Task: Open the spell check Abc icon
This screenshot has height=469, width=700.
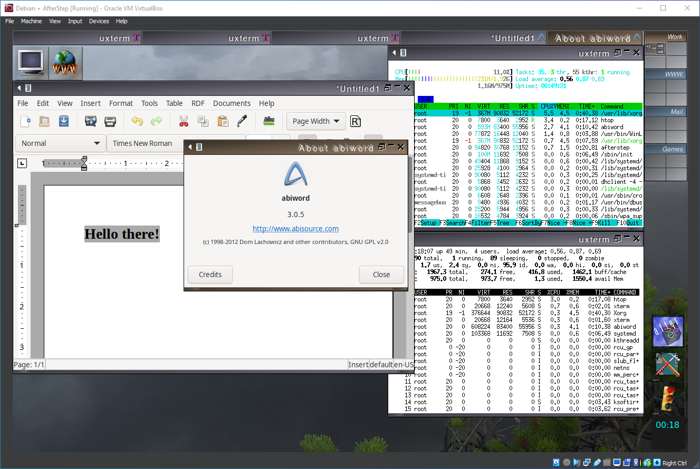Action: point(269,121)
